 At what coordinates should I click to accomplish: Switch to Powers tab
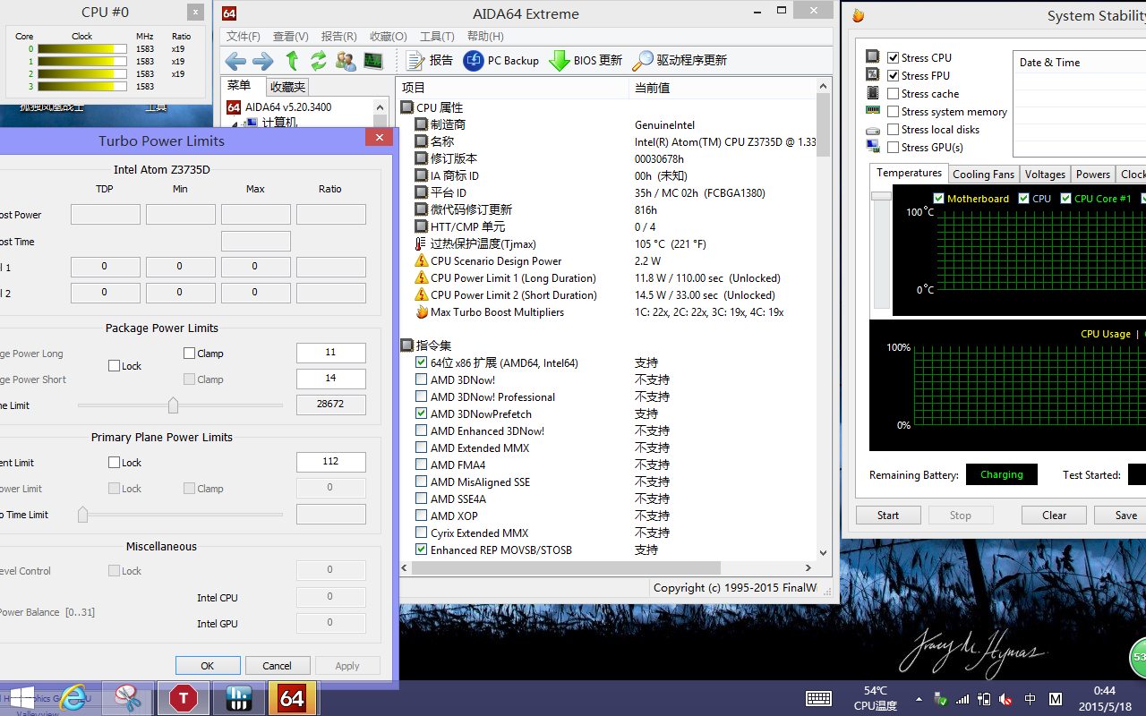click(1093, 175)
